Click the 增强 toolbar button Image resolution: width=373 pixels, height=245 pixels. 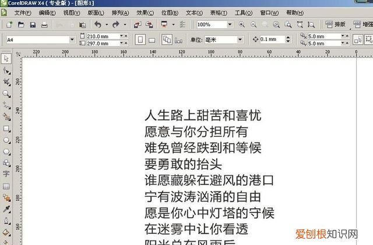363,24
